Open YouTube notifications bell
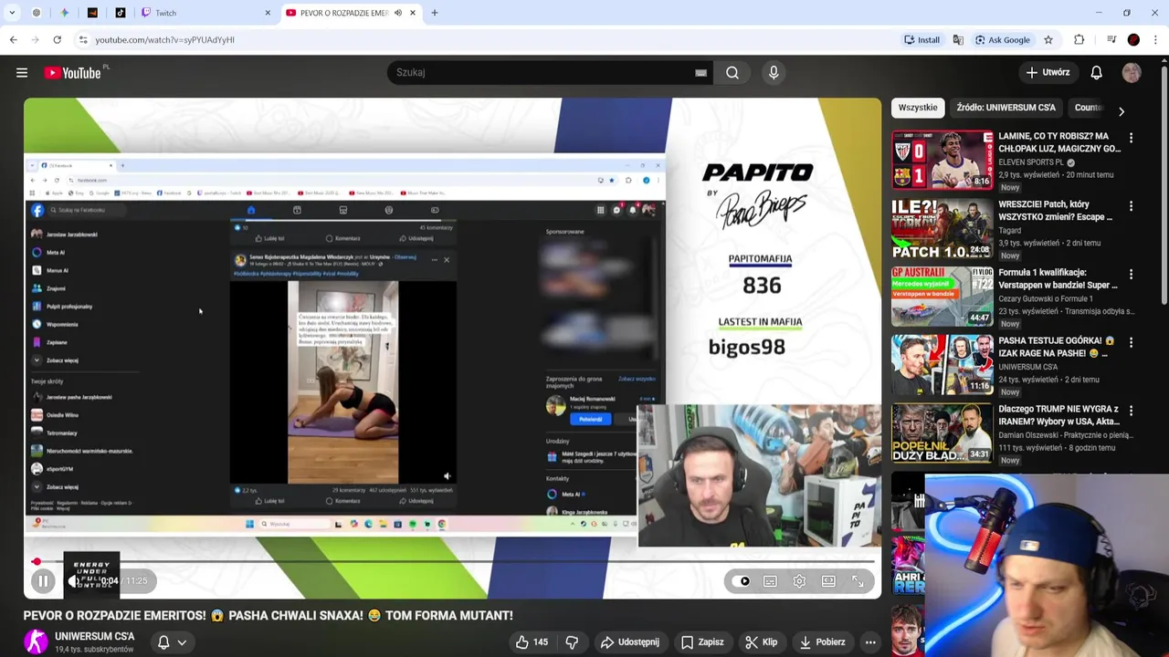The image size is (1169, 657). (1096, 73)
